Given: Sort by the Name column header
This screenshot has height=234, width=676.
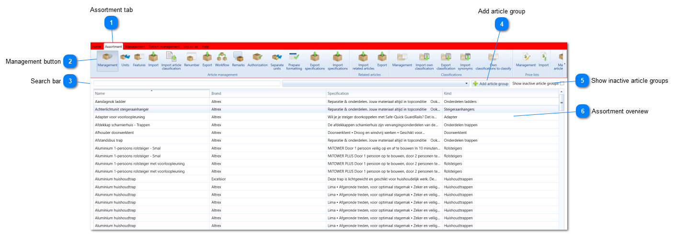Looking at the screenshot, I should [x=151, y=93].
